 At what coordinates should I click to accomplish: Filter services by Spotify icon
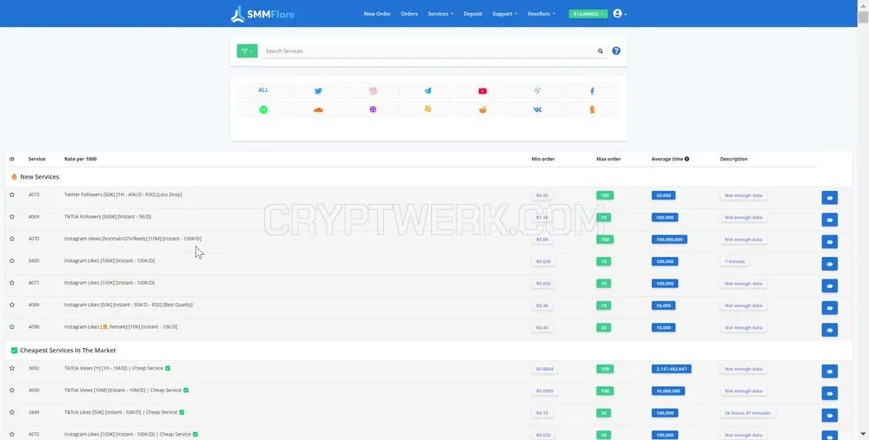[x=263, y=109]
